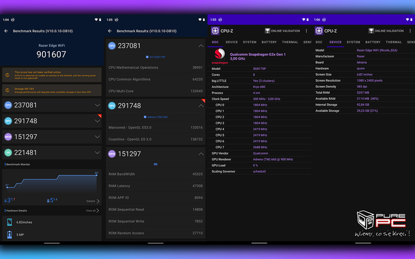The height and width of the screenshot is (259, 415).
Task: Select the ROM Sequential Read row
Action: click(x=155, y=210)
